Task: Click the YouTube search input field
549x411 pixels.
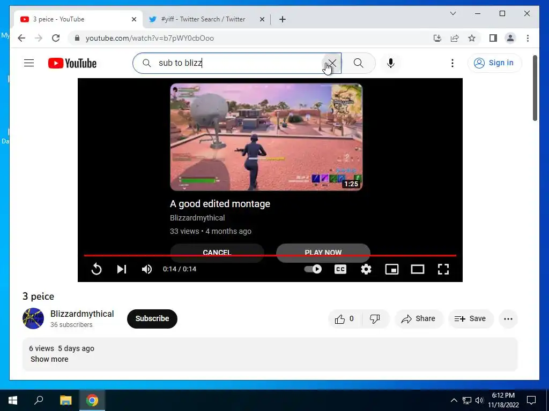Action: pos(238,63)
